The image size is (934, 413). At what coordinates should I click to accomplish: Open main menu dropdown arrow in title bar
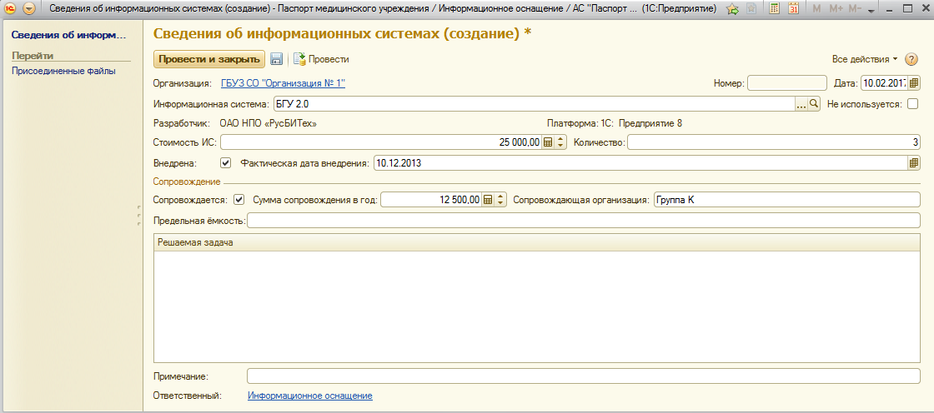[x=29, y=9]
